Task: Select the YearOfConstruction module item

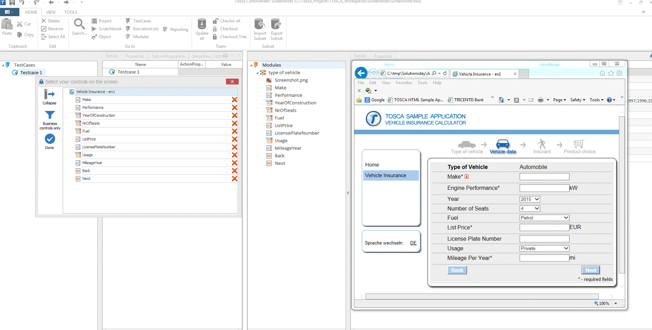Action: [295, 103]
